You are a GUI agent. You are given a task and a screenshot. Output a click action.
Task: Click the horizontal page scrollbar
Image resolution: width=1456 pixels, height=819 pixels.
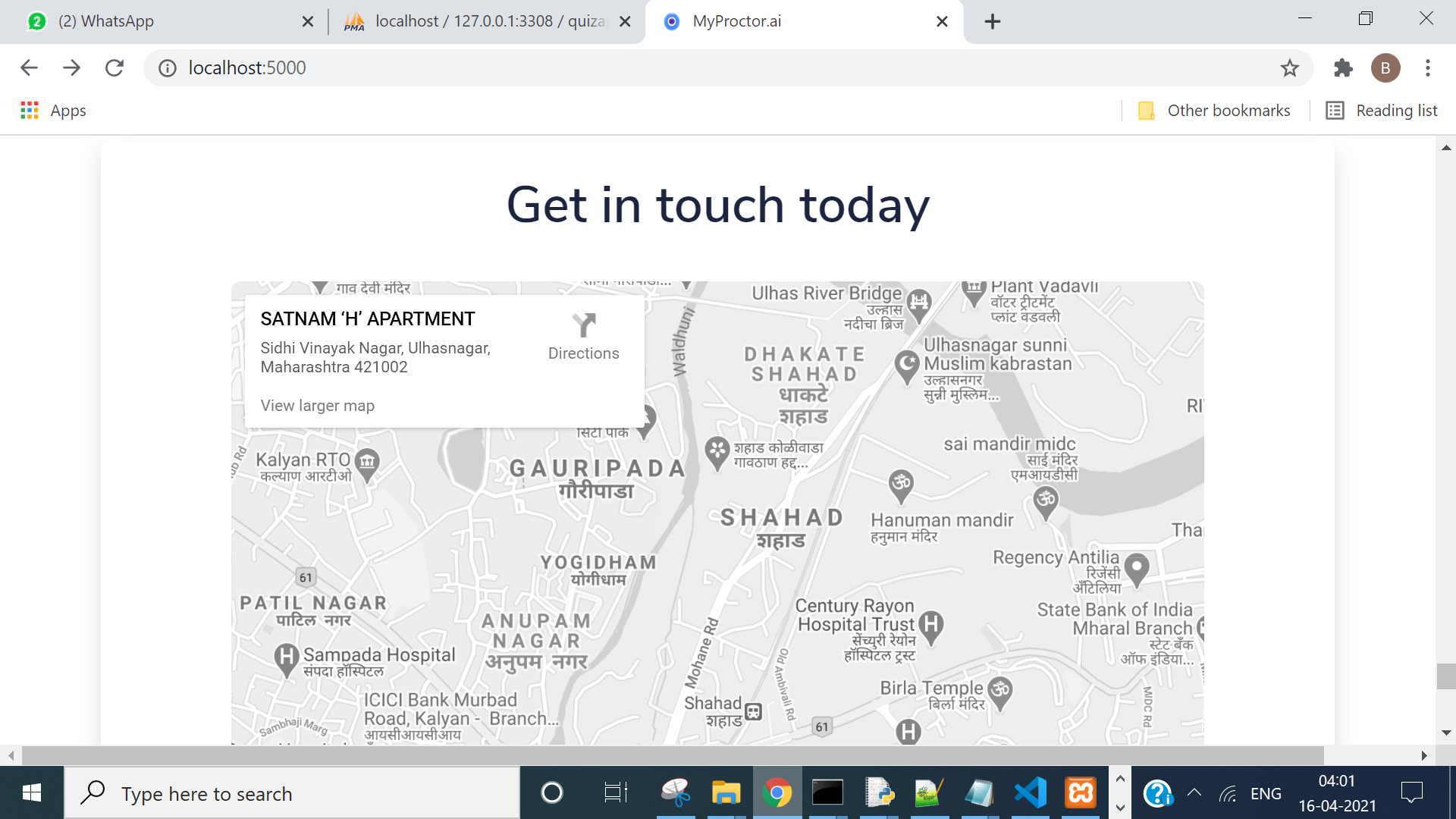(672, 755)
